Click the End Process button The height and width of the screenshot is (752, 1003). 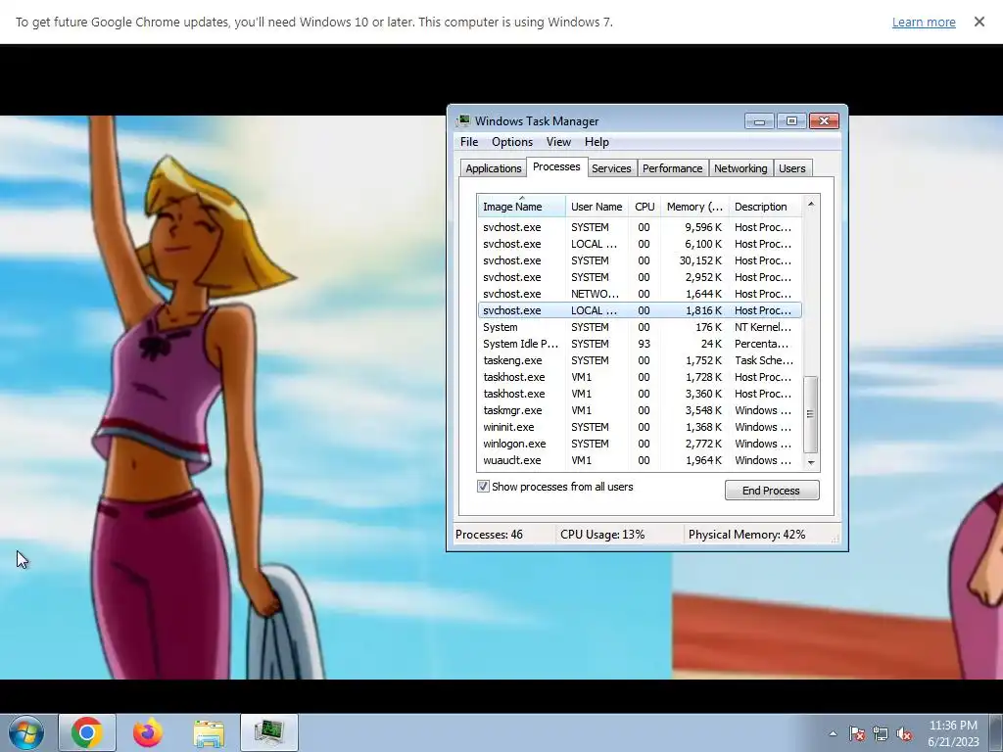[x=772, y=491]
